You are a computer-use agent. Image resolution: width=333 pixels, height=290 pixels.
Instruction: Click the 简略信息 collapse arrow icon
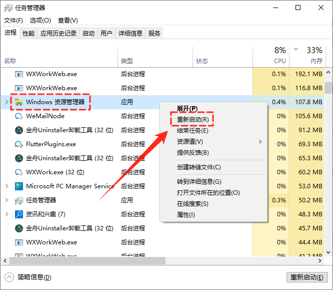click(9, 277)
